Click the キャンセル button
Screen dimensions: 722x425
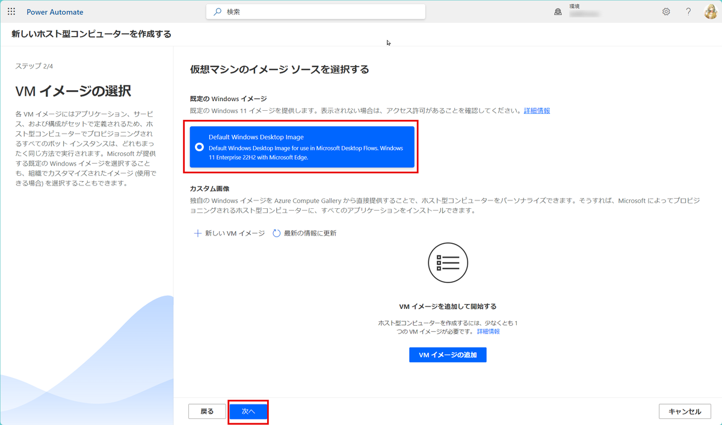click(685, 411)
